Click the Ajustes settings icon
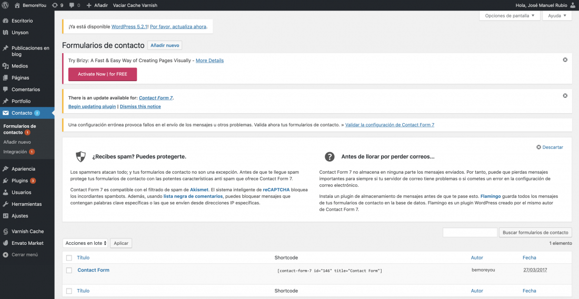 tap(6, 216)
